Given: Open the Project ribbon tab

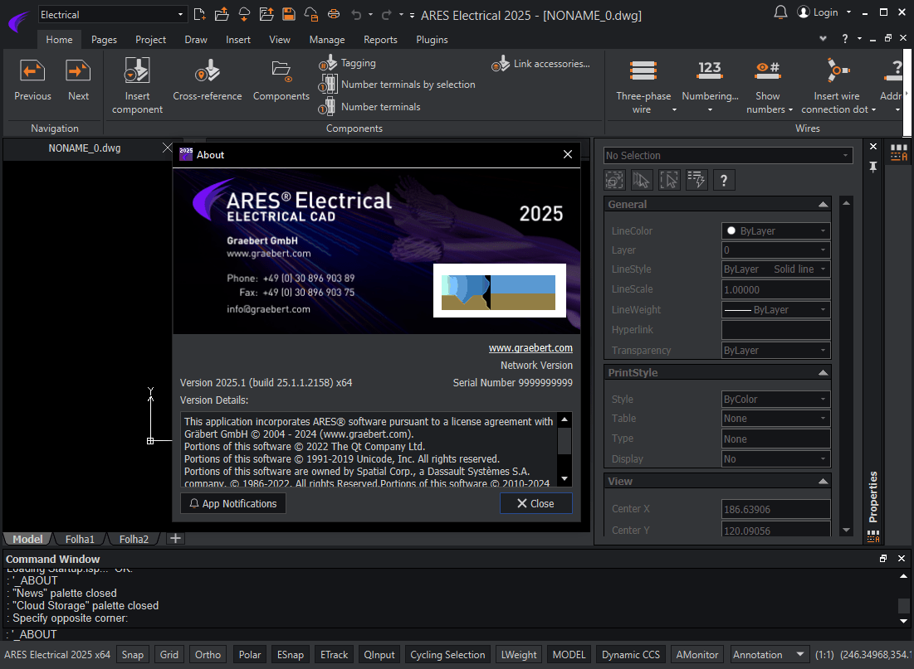Looking at the screenshot, I should pos(150,40).
